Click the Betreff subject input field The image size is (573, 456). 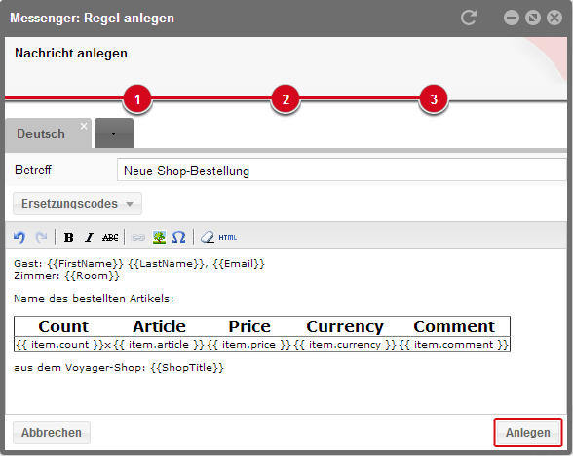[x=342, y=170]
